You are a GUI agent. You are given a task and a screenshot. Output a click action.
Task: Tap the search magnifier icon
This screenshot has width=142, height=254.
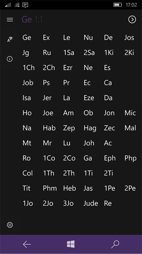(x=115, y=244)
